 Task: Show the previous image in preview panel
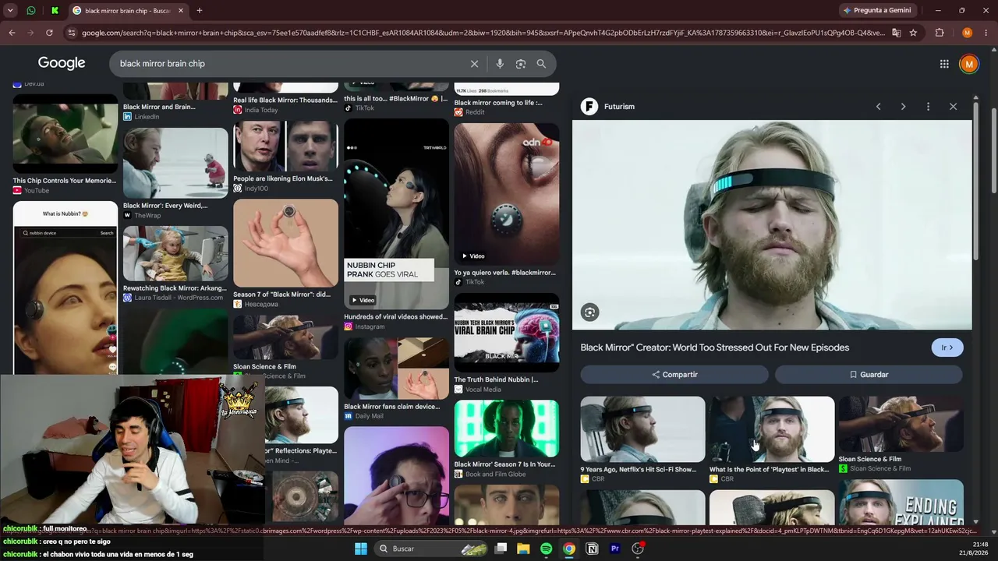[x=878, y=107]
